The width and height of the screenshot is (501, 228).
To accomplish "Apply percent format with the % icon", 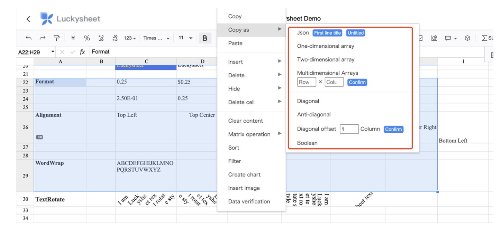I will tap(87, 38).
